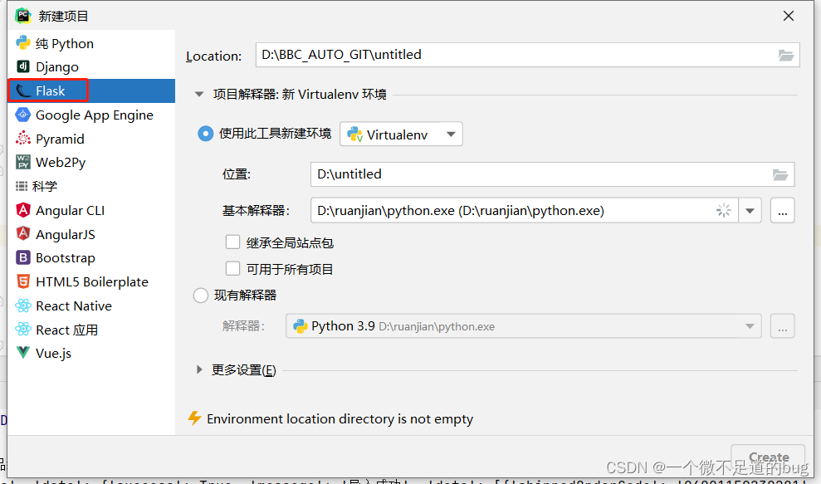Select the Pure Python project icon
Image resolution: width=821 pixels, height=484 pixels.
23,42
